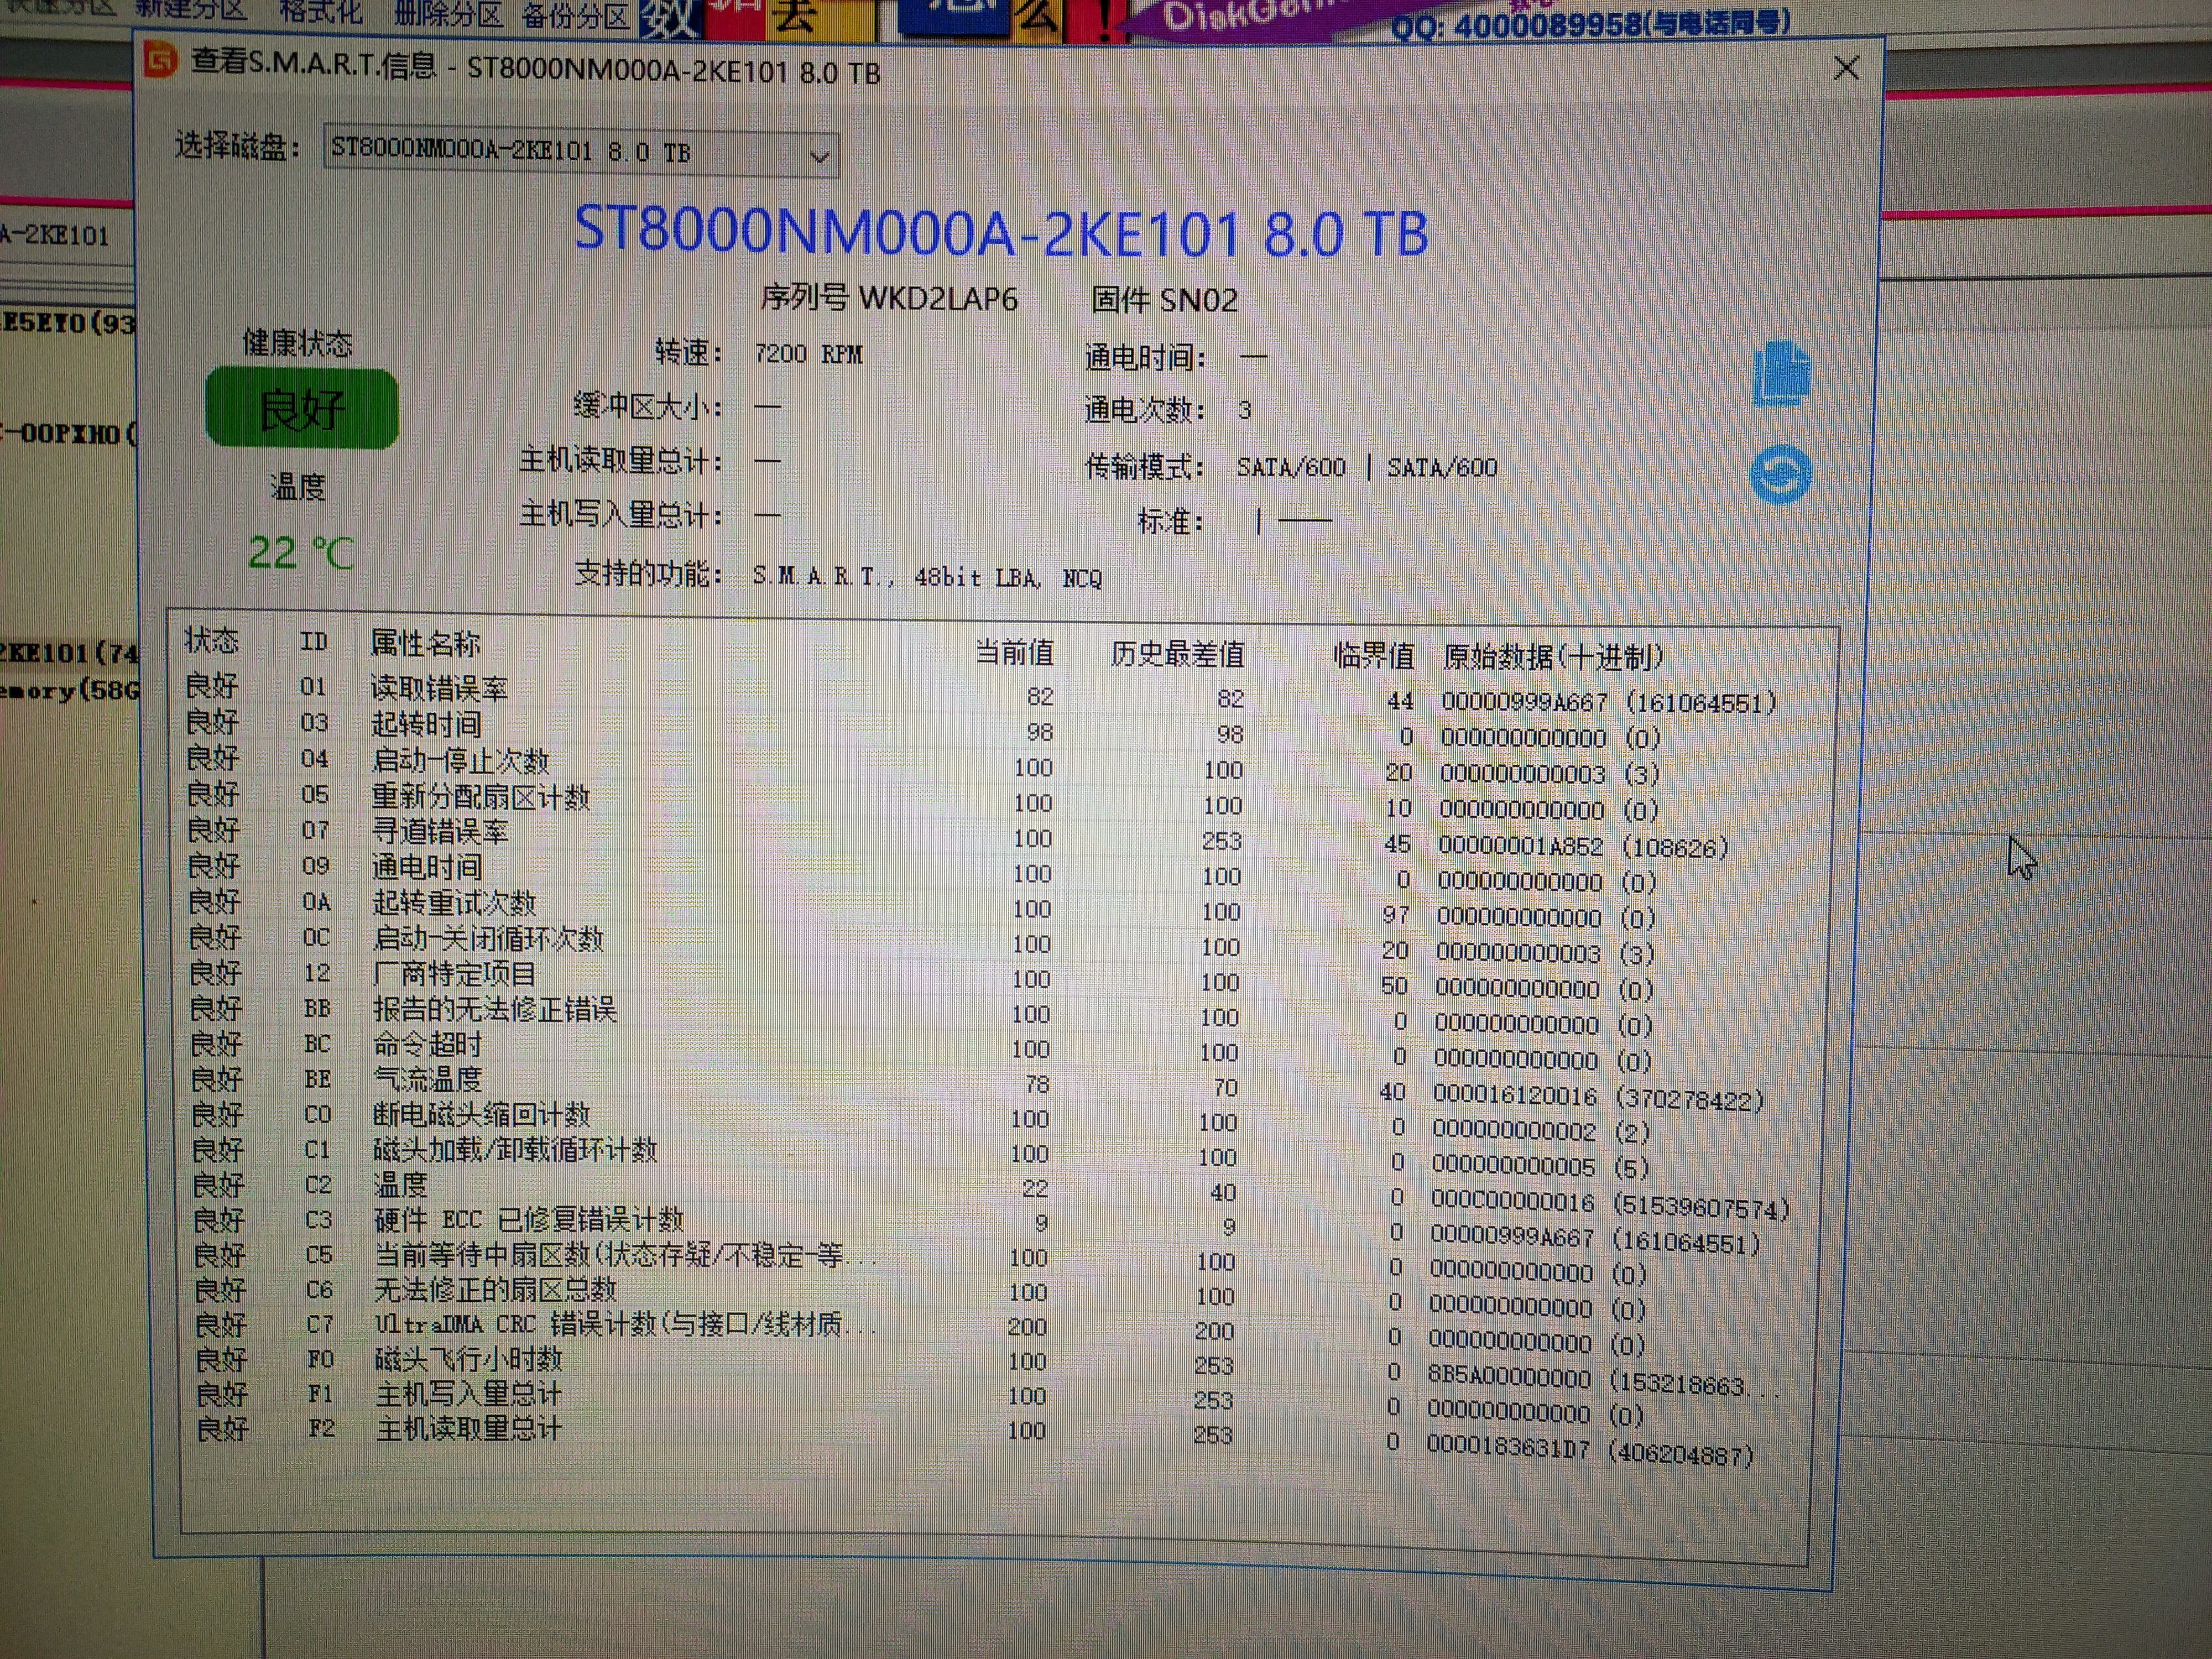Viewport: 2212px width, 1659px height.
Task: Click raw value 000183631D7 (406204887)
Action: pos(1590,1450)
